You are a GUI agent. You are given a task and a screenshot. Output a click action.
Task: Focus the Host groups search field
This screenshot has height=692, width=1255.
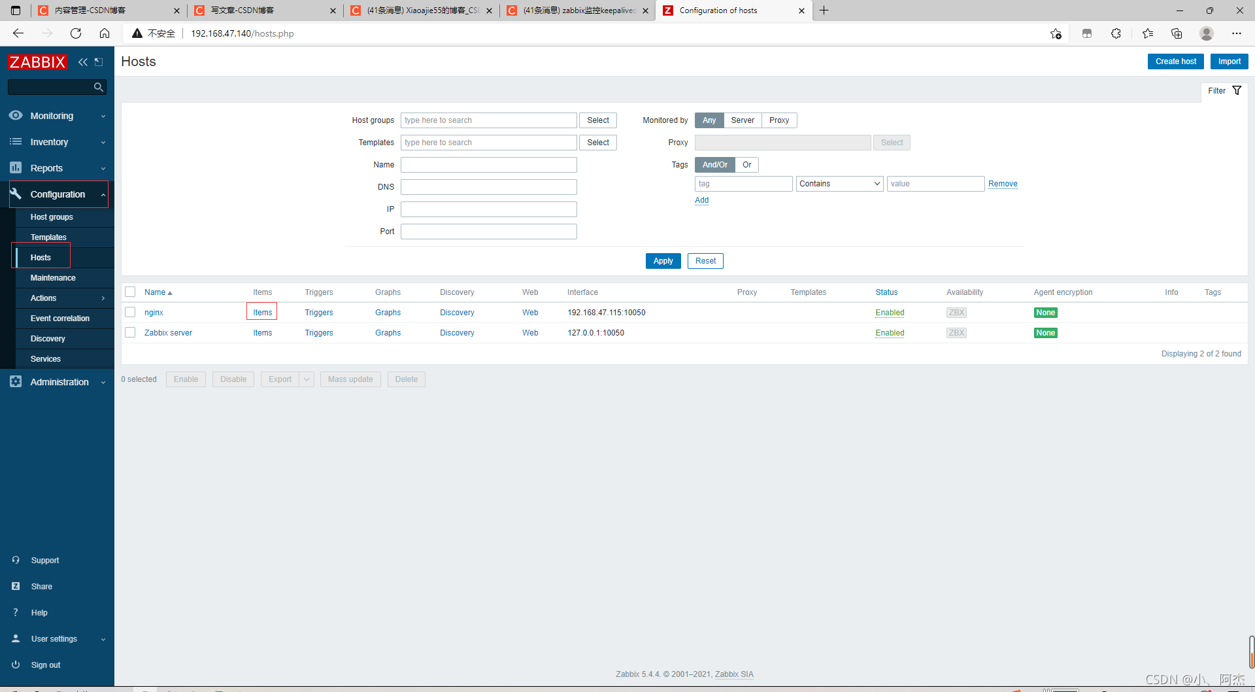(x=488, y=120)
